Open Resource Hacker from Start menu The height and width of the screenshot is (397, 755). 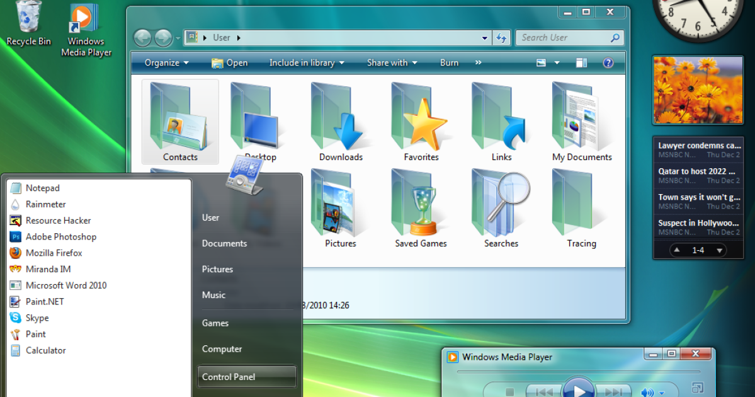58,221
